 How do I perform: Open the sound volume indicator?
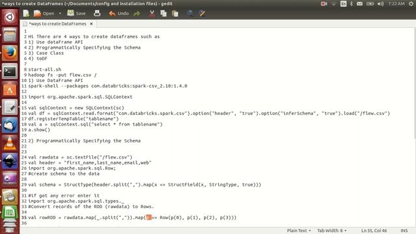click(380, 4)
